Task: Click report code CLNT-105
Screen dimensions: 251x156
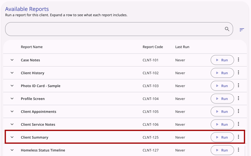Action: (151, 111)
